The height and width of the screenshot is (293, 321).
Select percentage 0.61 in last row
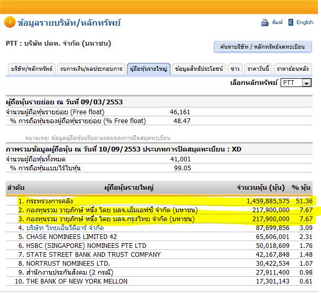coord(306,281)
